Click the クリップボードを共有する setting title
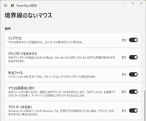146x121 pixels. tap(22, 54)
